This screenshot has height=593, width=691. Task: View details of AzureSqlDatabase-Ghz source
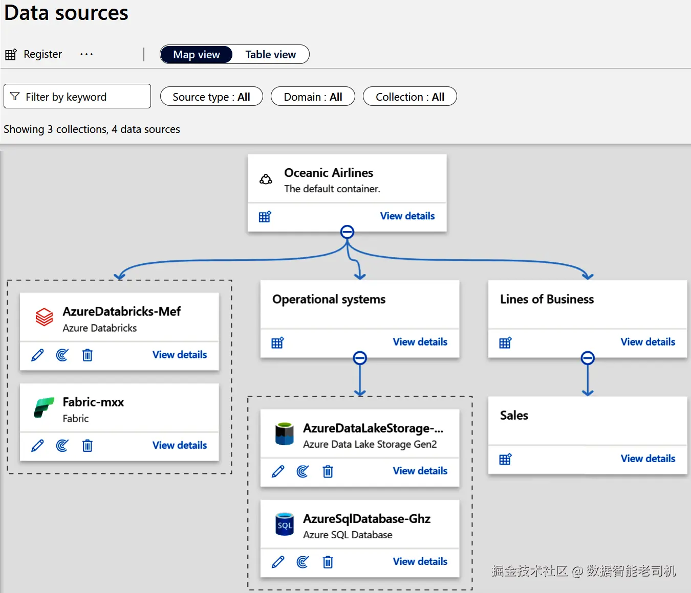click(x=420, y=561)
